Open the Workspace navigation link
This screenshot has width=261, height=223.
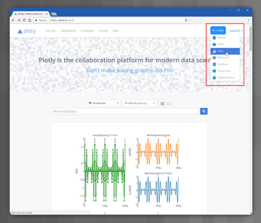[x=87, y=31]
